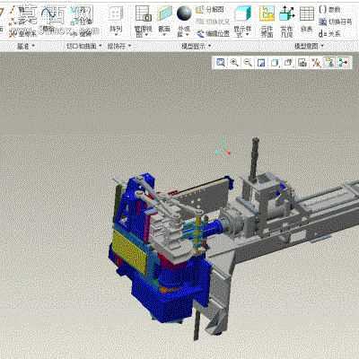359x359 pixels.
Task: Open the display style dropdown in the graphics toolbar
Action: [x=275, y=63]
